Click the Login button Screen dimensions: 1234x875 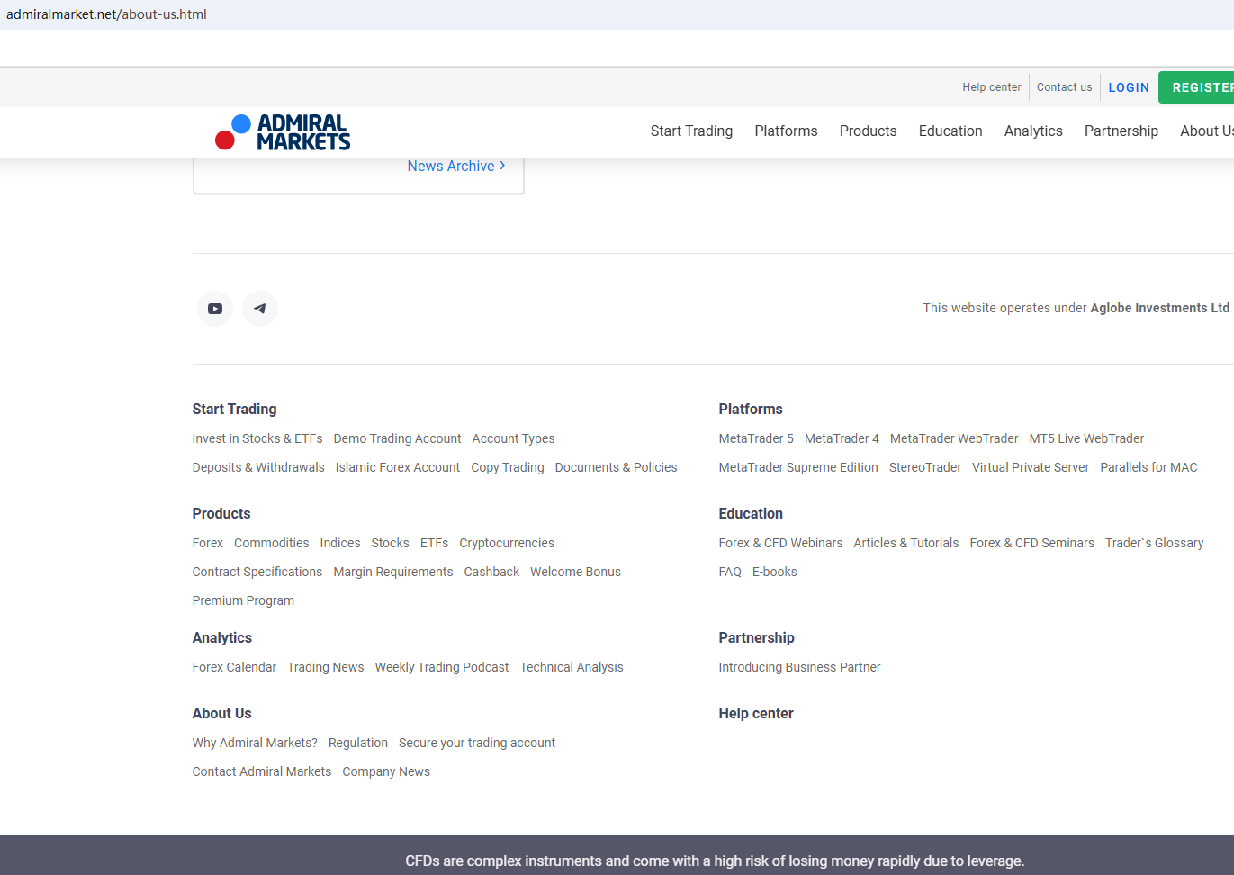tap(1129, 87)
